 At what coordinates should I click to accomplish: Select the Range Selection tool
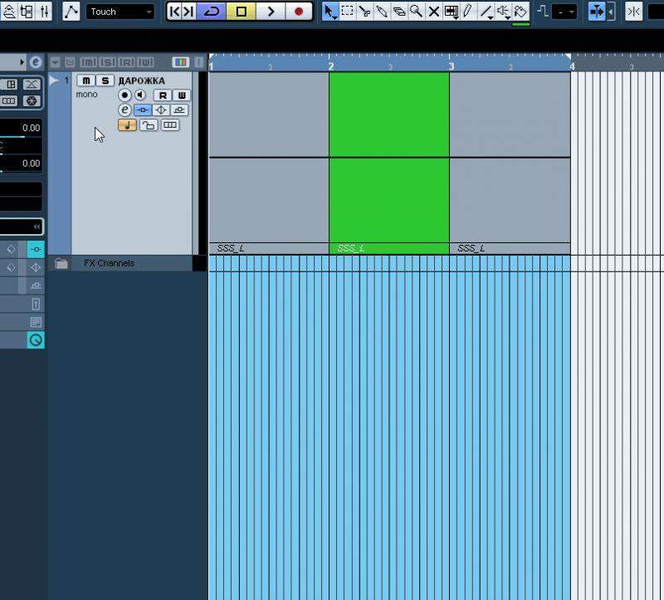coord(347,12)
